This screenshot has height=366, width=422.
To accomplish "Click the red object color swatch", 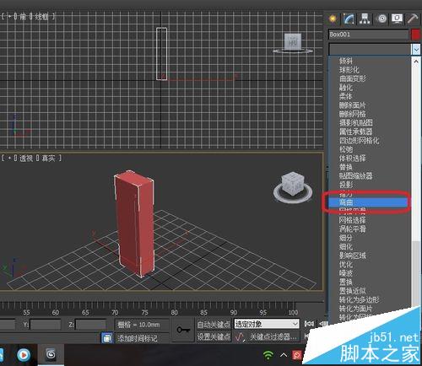I will 416,35.
